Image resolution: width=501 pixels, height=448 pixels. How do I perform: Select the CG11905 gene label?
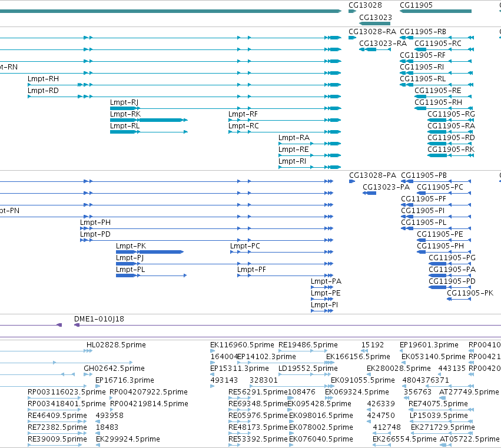(416, 5)
